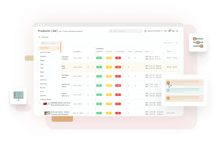Sort by the Uploaded column arrow
The image size is (222, 141).
pyautogui.click(x=81, y=52)
